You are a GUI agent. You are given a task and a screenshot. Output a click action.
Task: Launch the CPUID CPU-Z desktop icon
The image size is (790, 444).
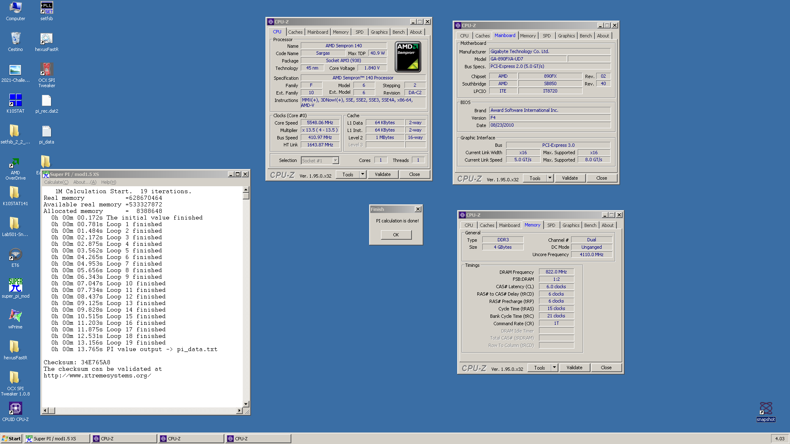15,412
